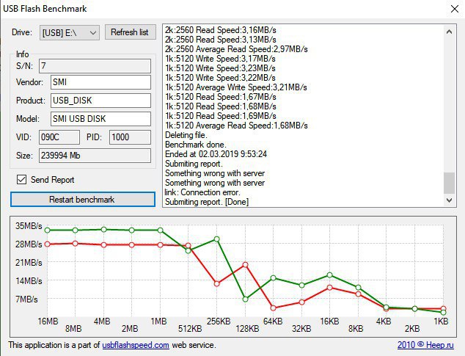Click the PID field 1000
Viewport: 465px width, 356px height.
131,137
